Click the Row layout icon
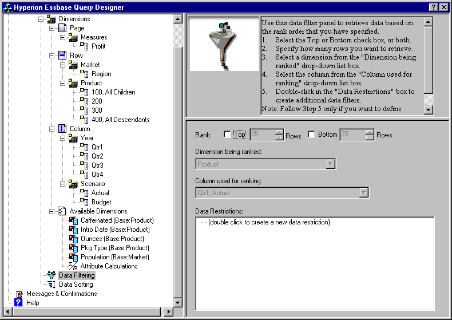Viewport: 452px width, 320px height. point(62,56)
